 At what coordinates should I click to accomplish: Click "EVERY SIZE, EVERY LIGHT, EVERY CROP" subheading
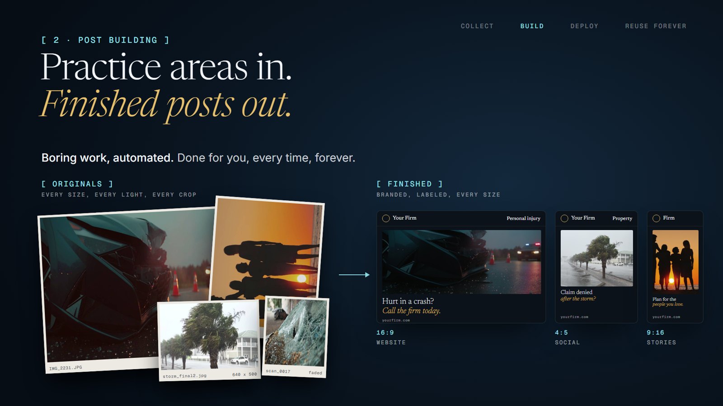pos(119,195)
